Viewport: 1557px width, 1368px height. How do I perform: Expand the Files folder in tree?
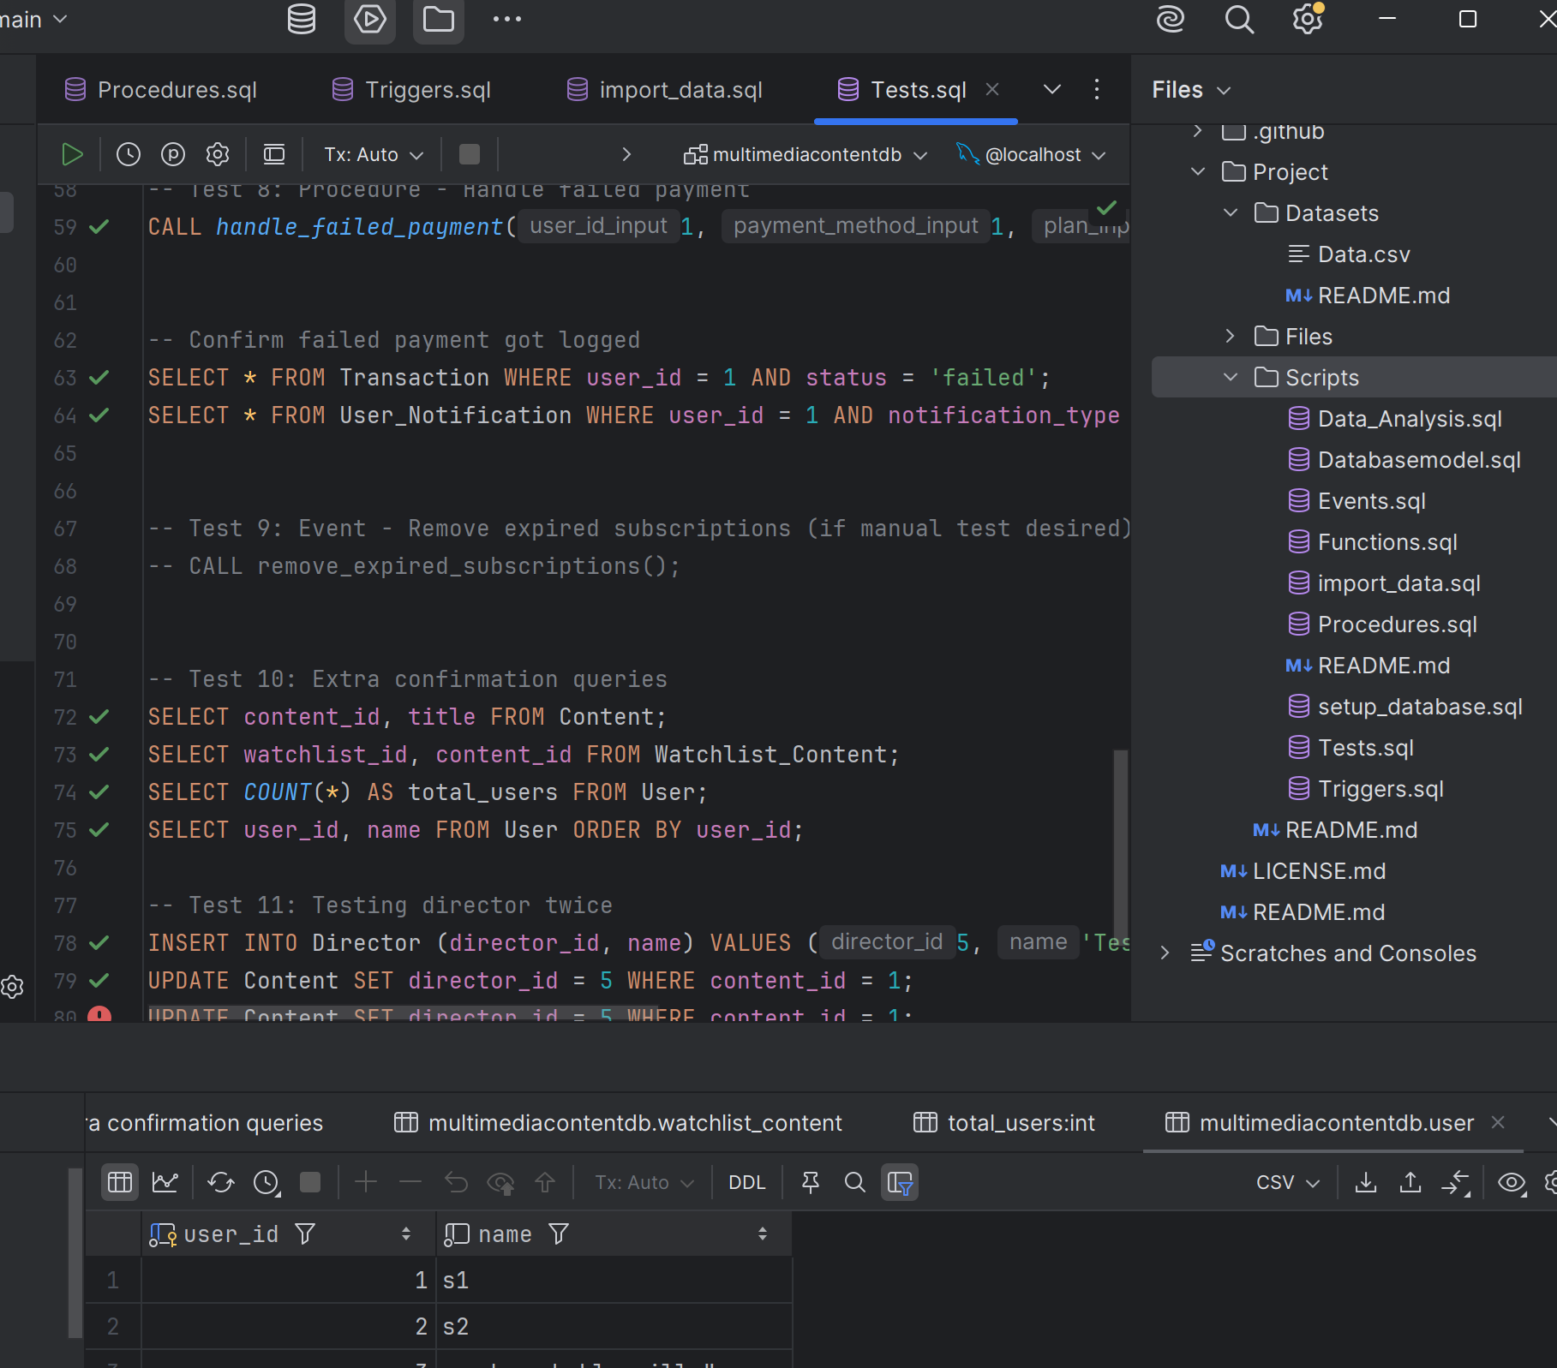click(x=1231, y=337)
